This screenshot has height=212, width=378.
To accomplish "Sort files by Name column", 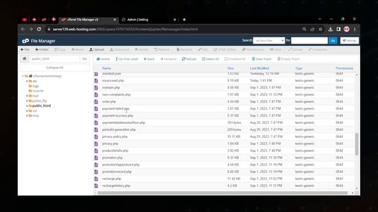I will pyautogui.click(x=106, y=68).
